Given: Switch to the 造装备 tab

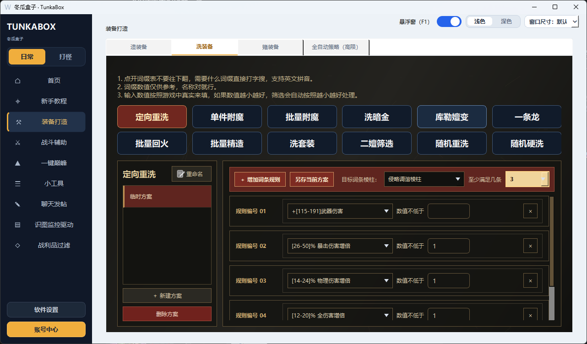Looking at the screenshot, I should [x=139, y=47].
